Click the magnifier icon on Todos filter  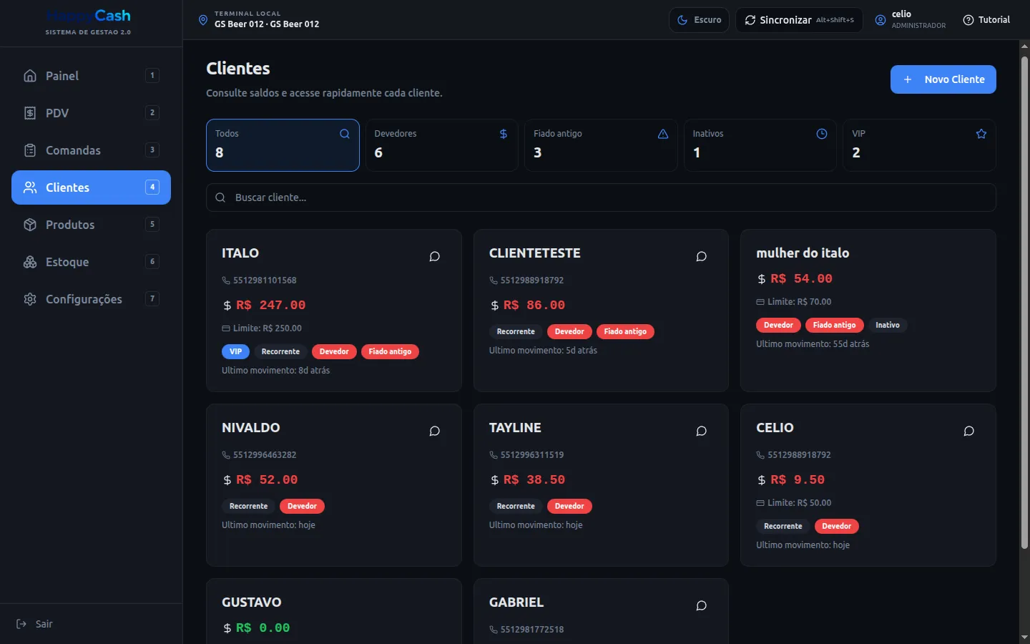345,134
